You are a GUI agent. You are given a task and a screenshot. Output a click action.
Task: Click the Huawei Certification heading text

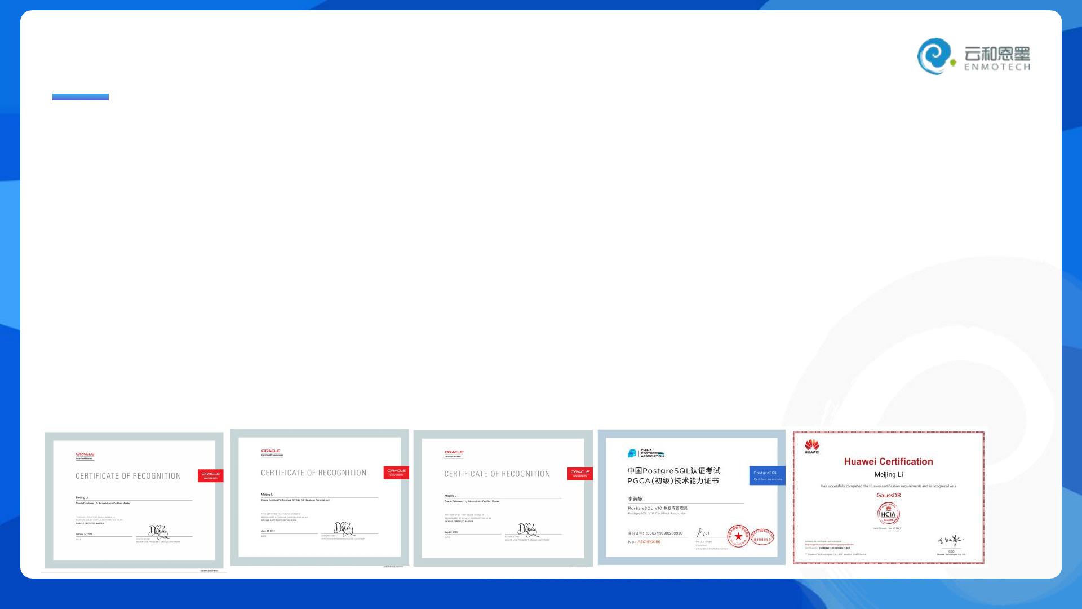888,461
